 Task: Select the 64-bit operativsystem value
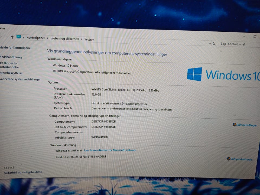point(119,103)
